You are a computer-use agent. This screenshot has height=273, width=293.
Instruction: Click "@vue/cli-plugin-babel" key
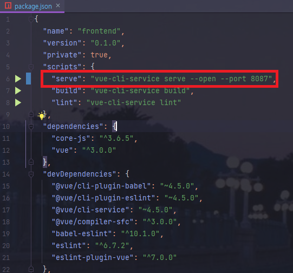click(x=101, y=186)
